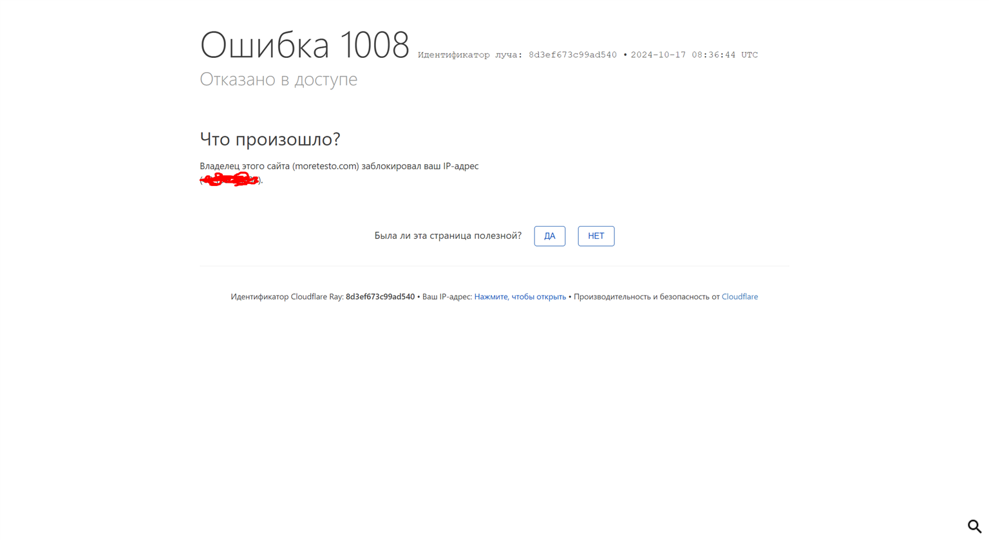989x540 pixels.
Task: Click the 'Отказано в доступе' subtitle
Action: pos(278,79)
